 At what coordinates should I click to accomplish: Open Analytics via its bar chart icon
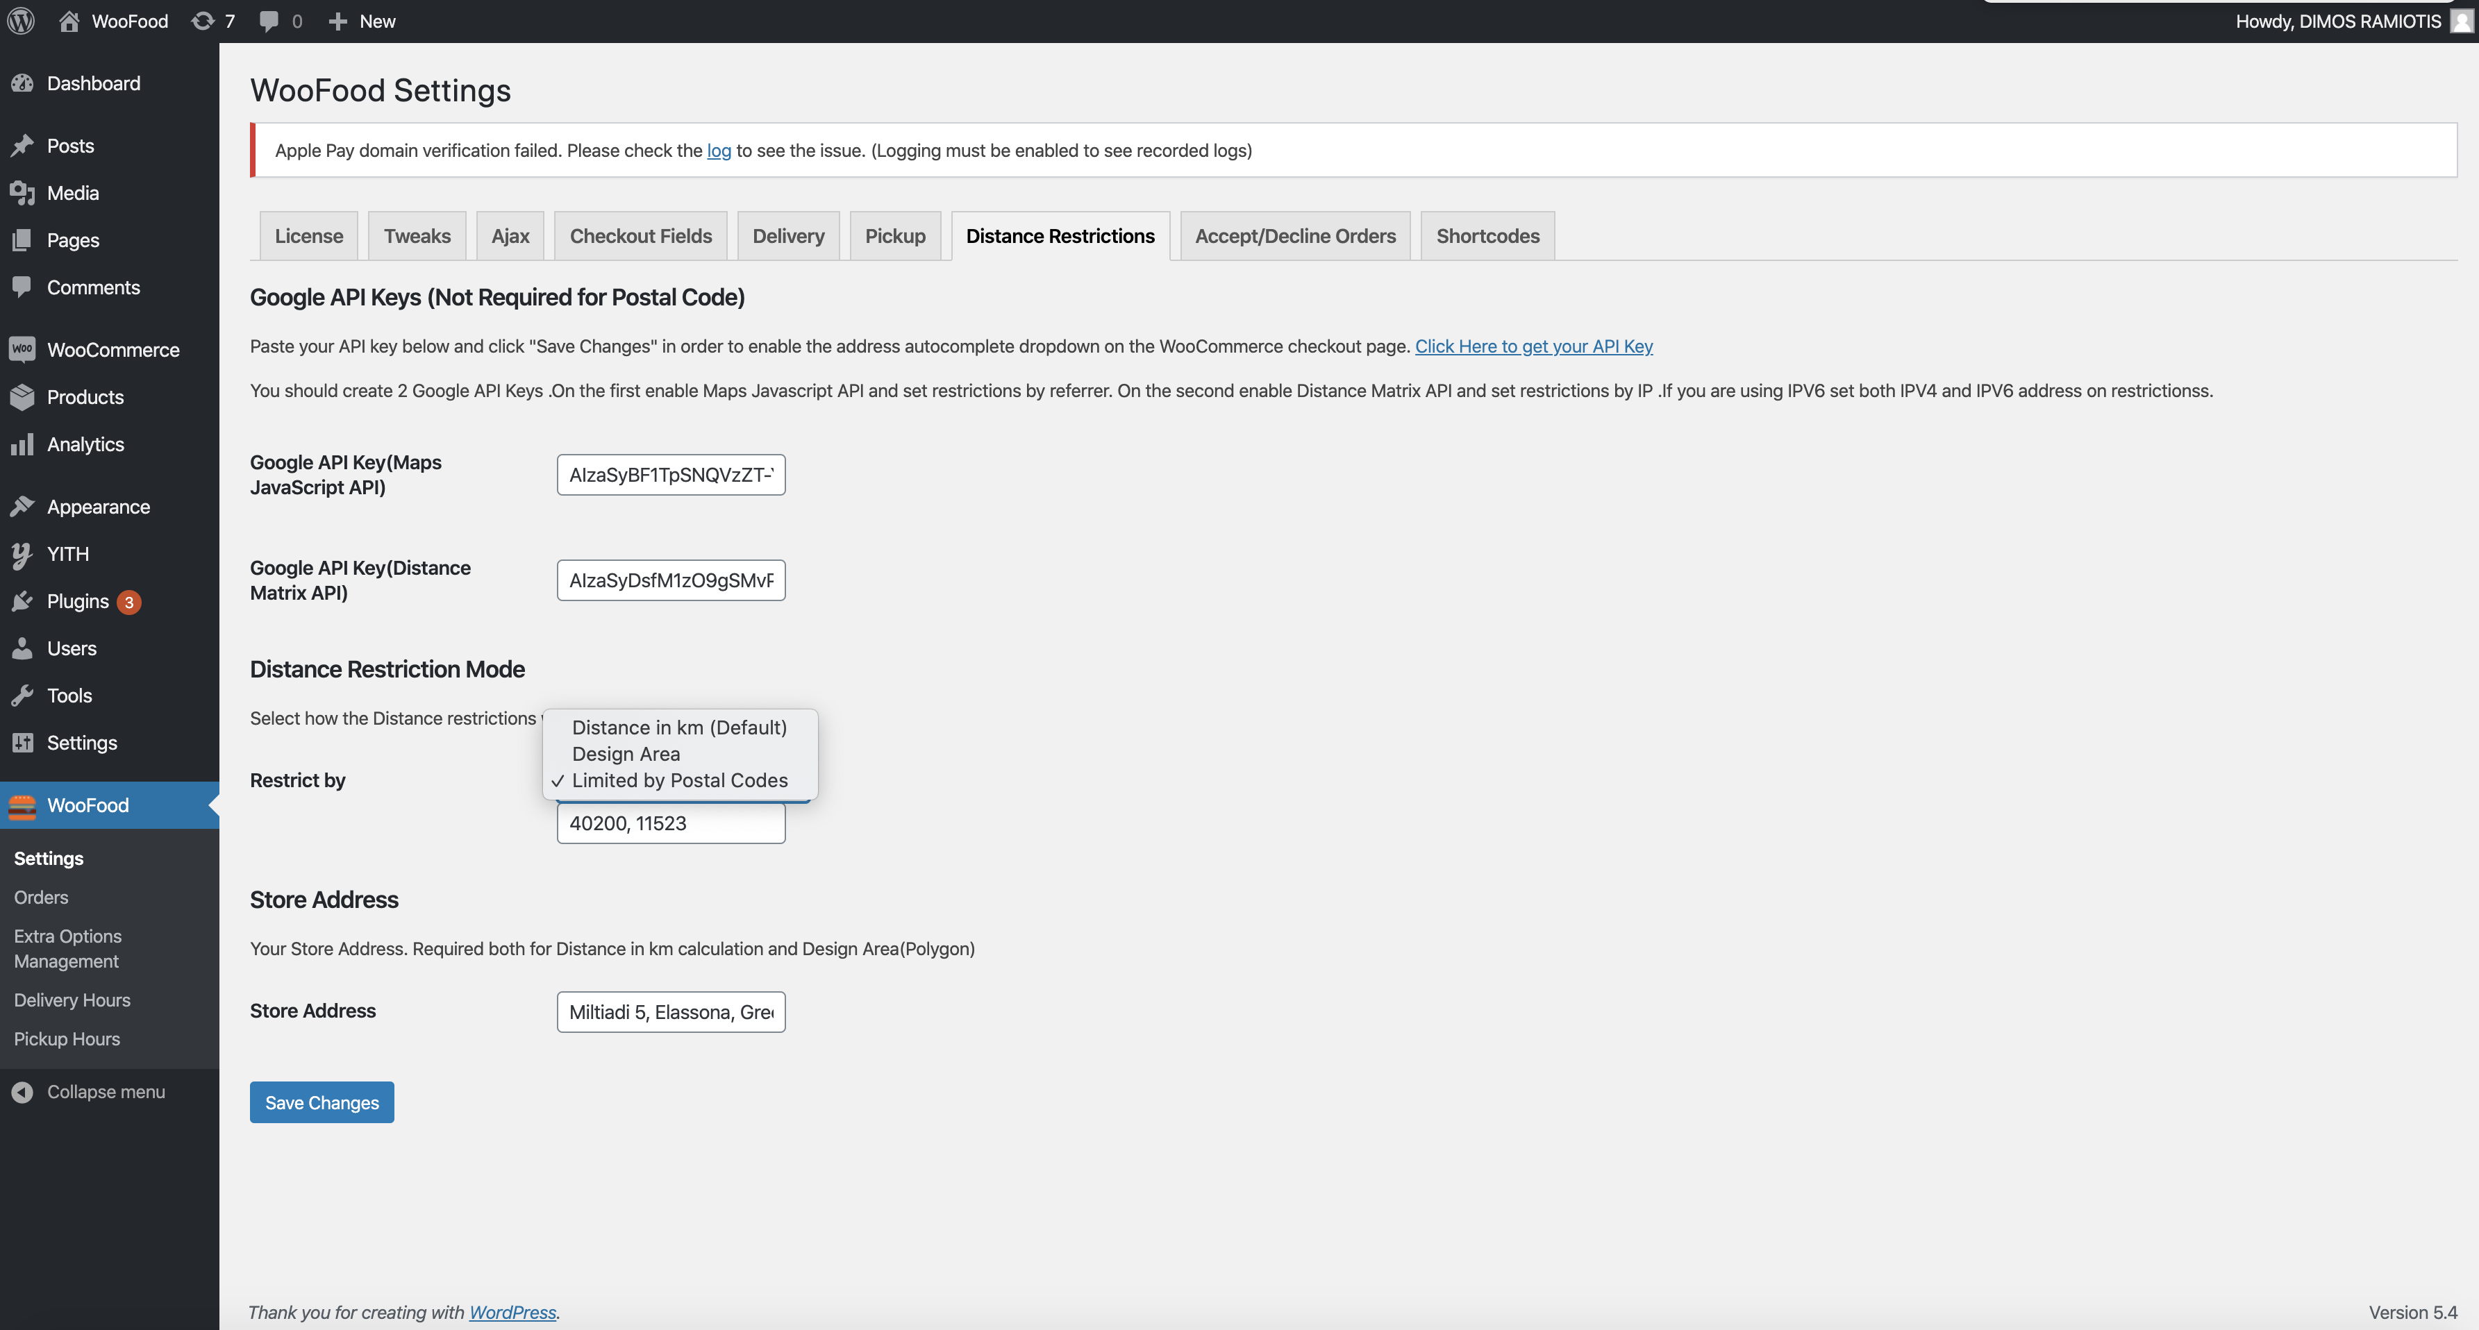point(22,444)
